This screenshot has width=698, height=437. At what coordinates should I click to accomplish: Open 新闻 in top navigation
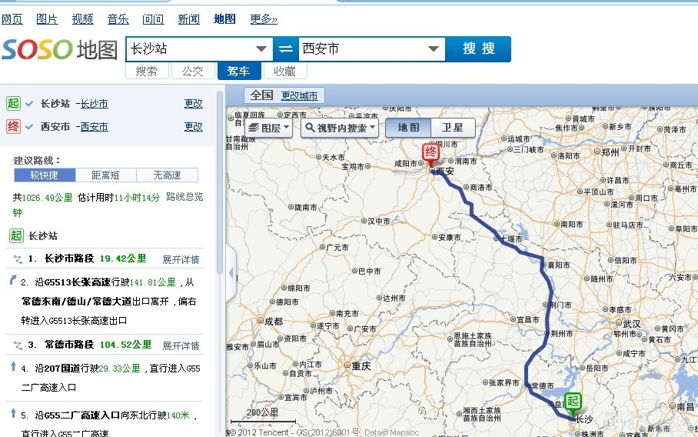pos(189,19)
